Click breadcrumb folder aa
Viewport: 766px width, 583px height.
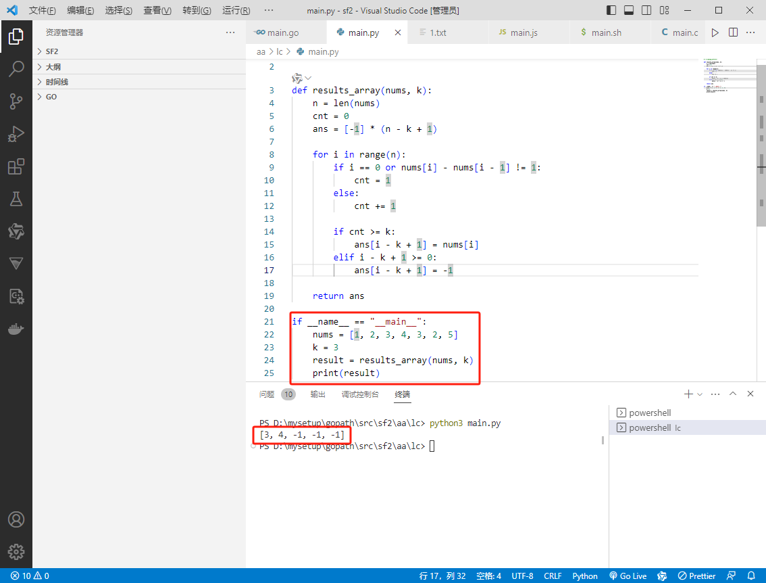(261, 52)
